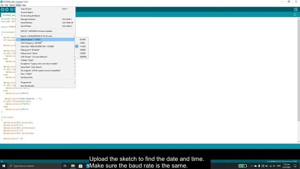Expand the Upload Speed submenu entry
The image size is (300, 169).
pos(45,39)
